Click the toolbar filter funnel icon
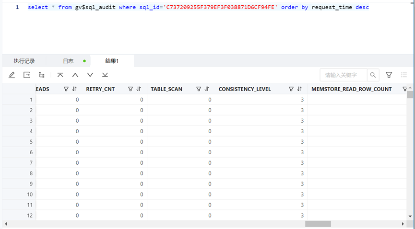The image size is (415, 229). click(389, 75)
